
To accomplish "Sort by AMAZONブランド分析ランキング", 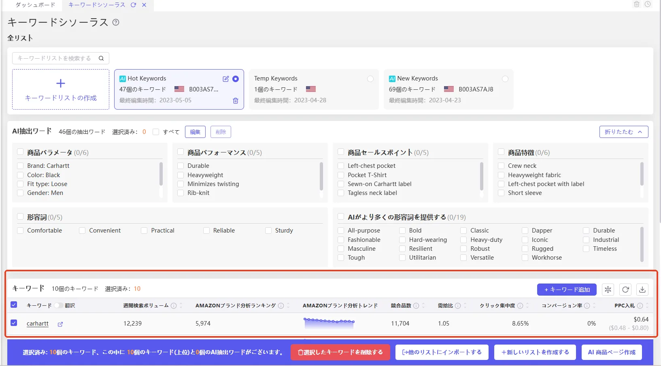I will click(288, 306).
